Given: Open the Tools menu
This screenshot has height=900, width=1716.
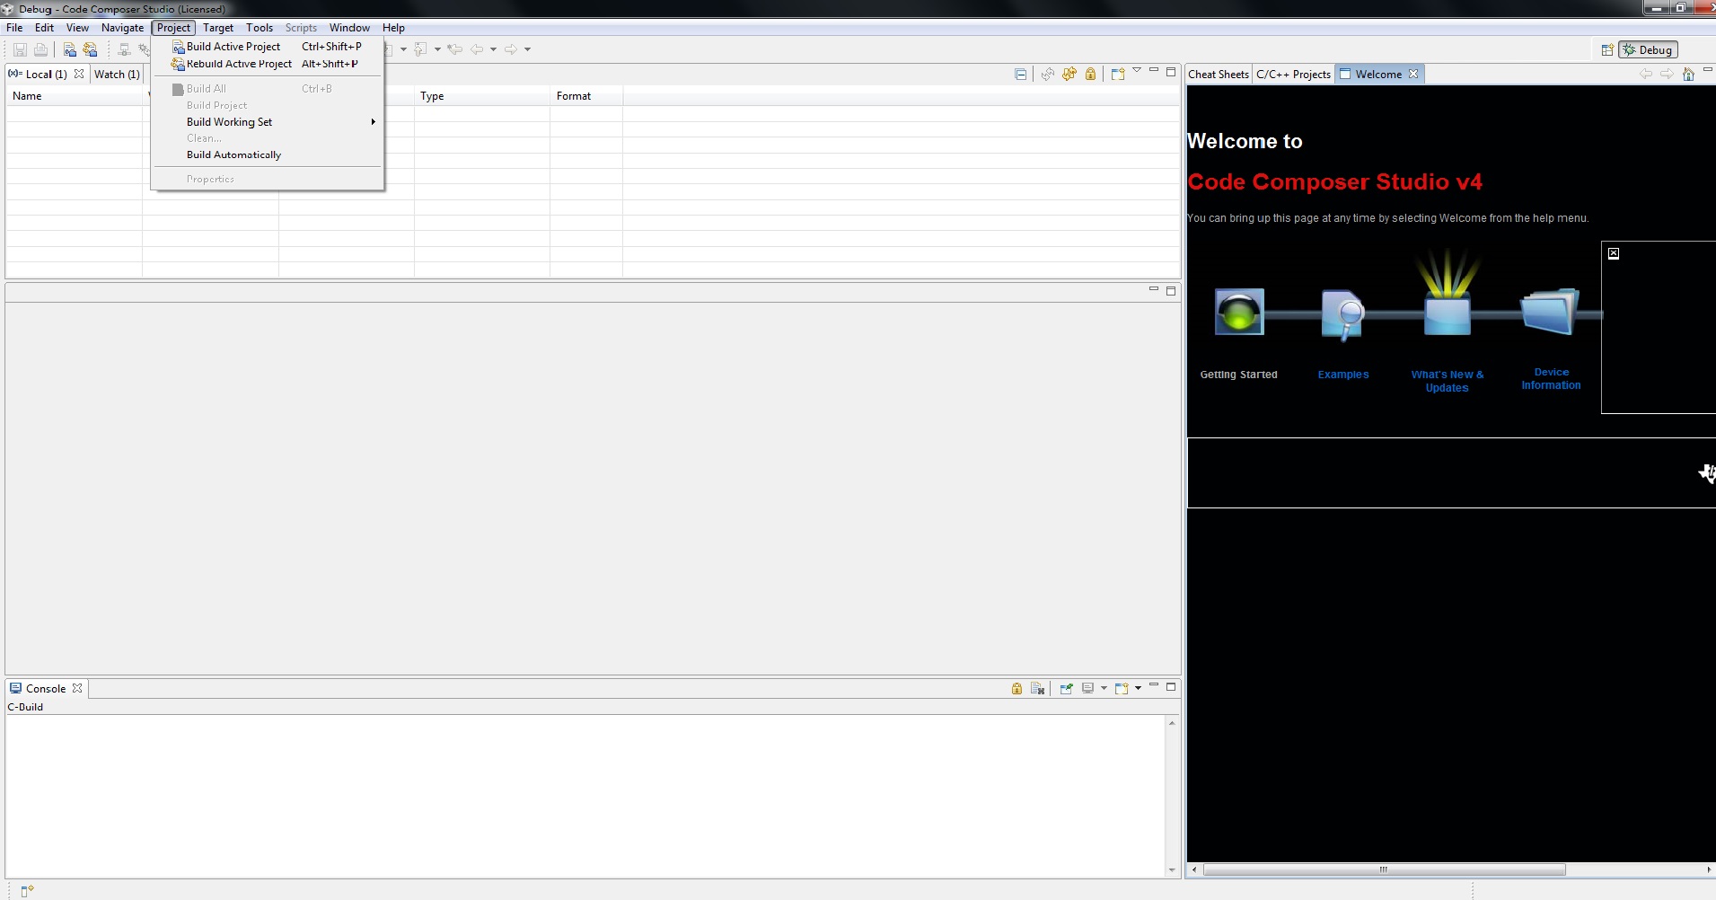Looking at the screenshot, I should pos(260,28).
